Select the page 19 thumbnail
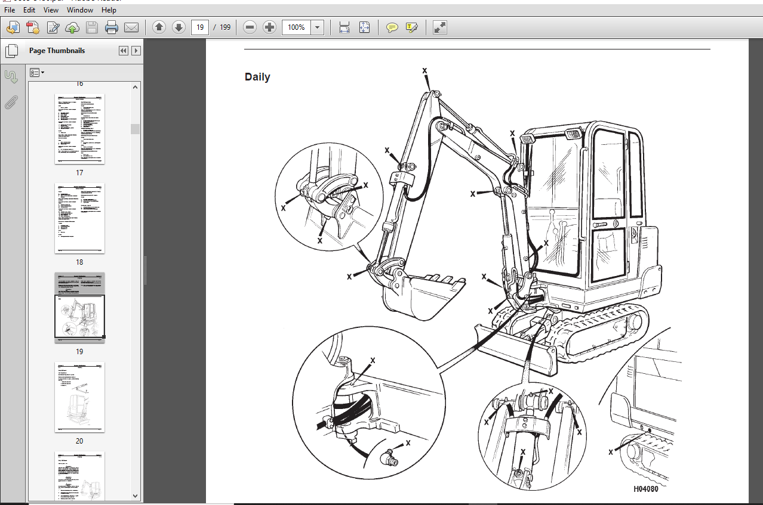The height and width of the screenshot is (505, 763). 79,308
